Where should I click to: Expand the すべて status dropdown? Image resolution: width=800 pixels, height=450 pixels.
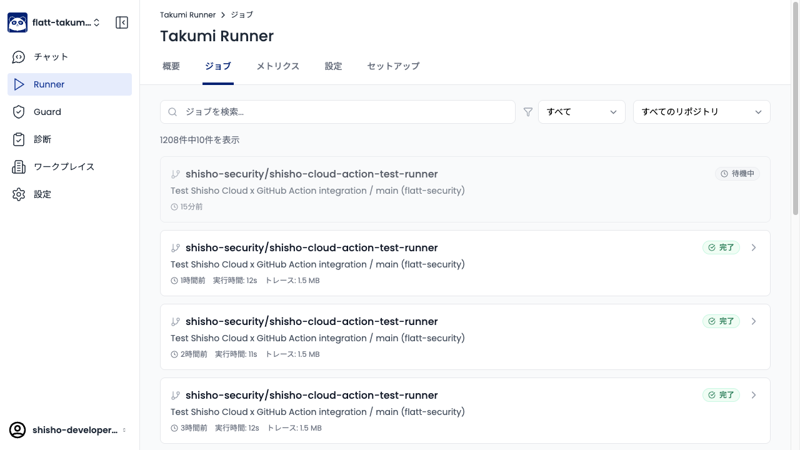pyautogui.click(x=581, y=112)
